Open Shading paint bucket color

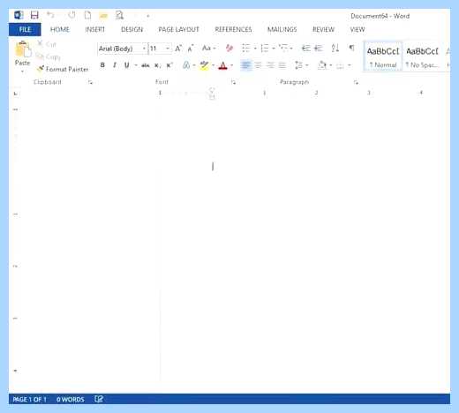(322, 65)
